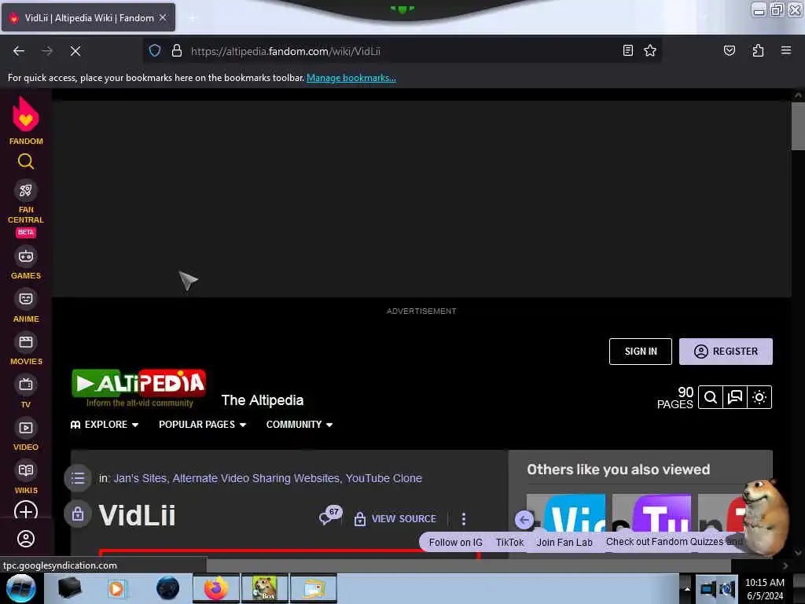This screenshot has height=604, width=805.
Task: Click Join Fan Lab link
Action: pos(564,543)
